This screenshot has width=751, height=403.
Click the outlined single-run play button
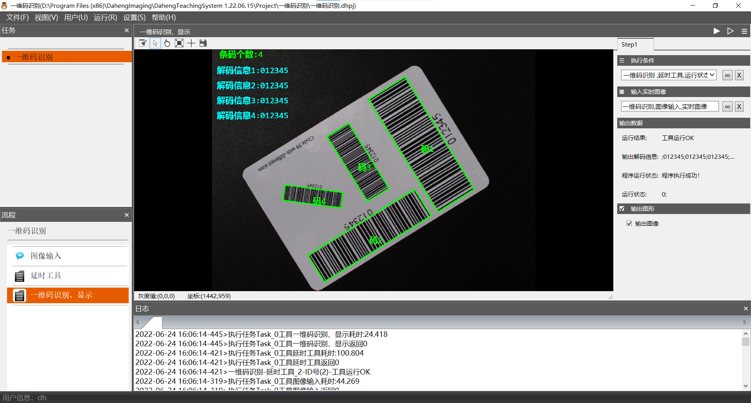(730, 31)
